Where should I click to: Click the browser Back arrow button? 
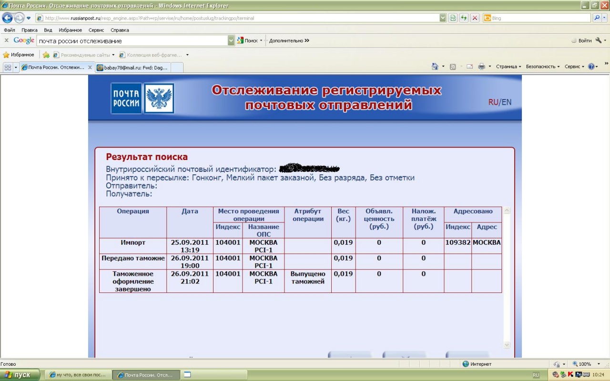(x=7, y=18)
